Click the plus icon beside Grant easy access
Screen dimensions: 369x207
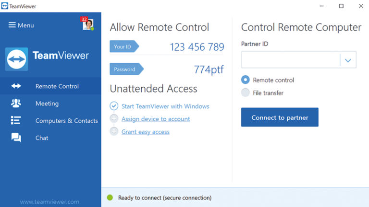[114, 132]
